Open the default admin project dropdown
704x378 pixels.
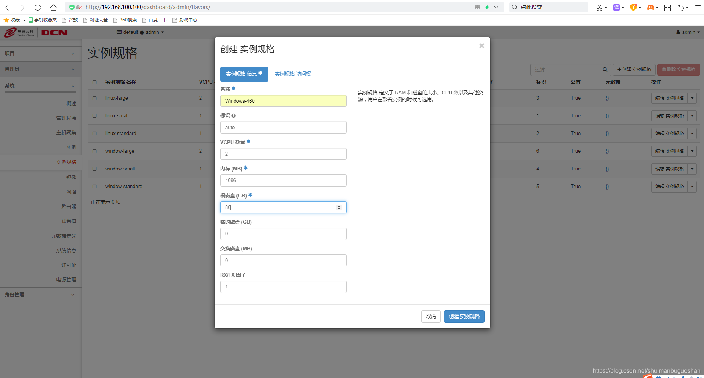[x=140, y=32]
